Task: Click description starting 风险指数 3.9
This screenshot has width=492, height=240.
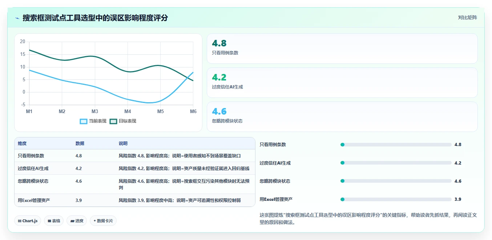Action: point(180,200)
